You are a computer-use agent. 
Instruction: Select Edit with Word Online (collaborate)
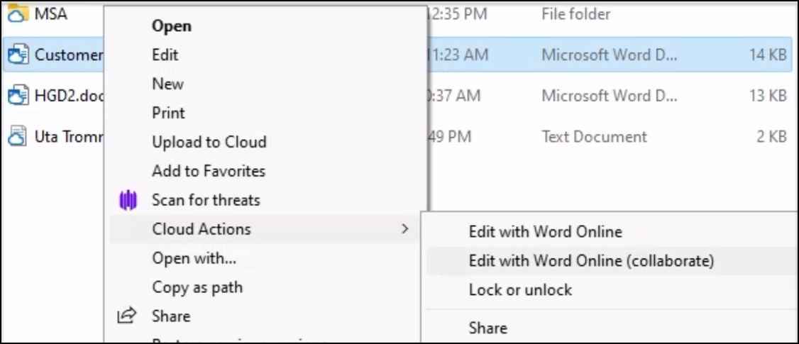[590, 261]
